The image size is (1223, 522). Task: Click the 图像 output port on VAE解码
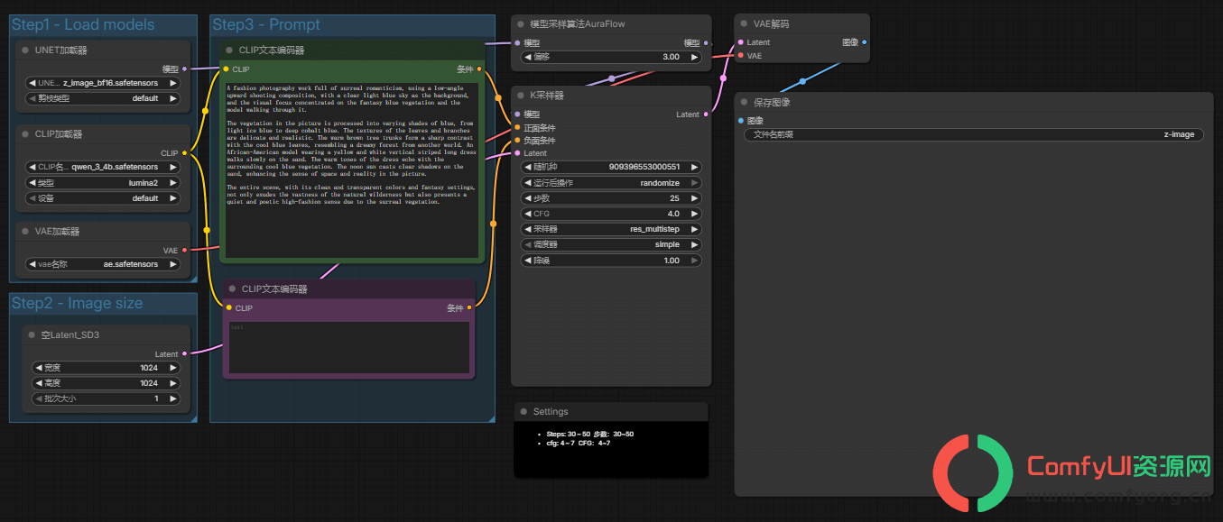(865, 42)
